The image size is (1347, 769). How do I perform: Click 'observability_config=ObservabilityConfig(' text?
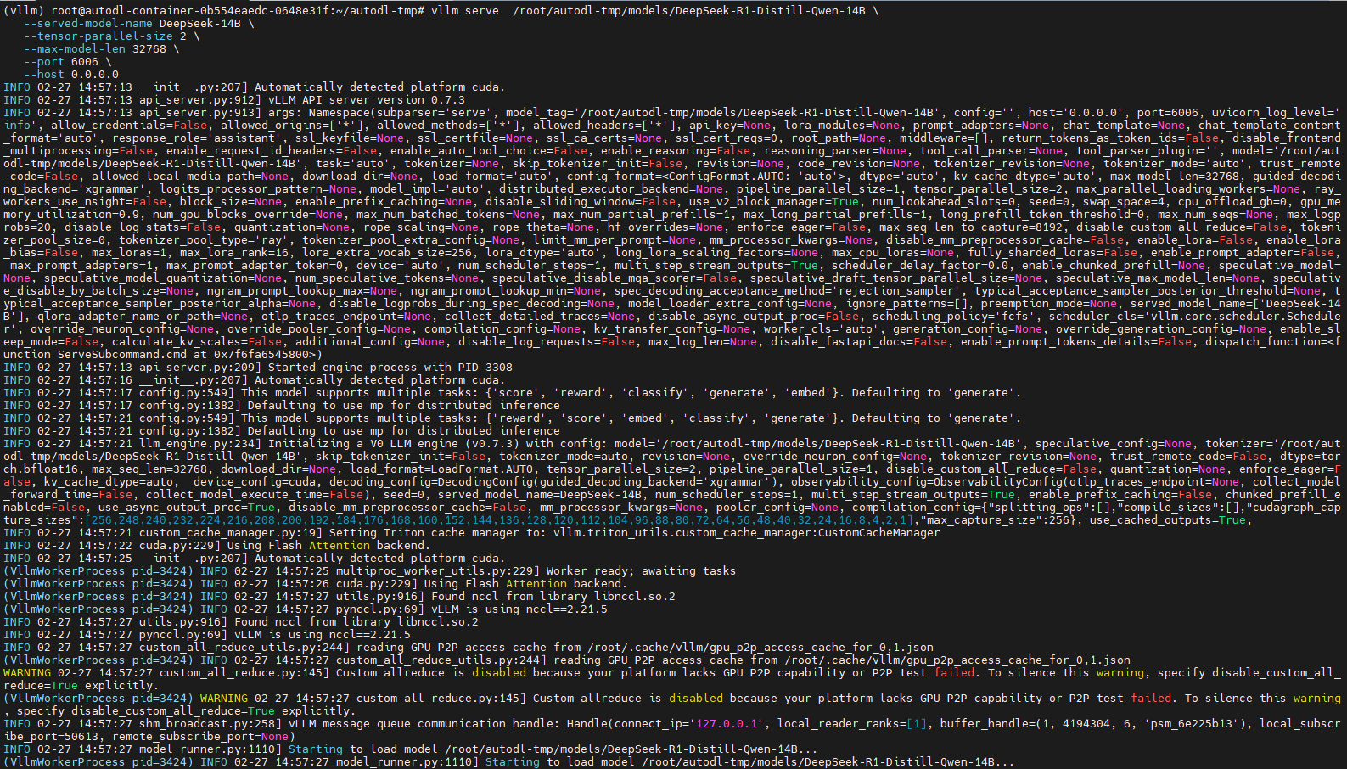[929, 482]
